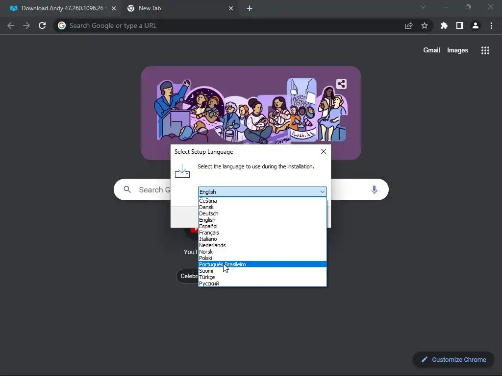The image size is (502, 376).
Task: Open the Google apps grid
Action: pyautogui.click(x=485, y=50)
